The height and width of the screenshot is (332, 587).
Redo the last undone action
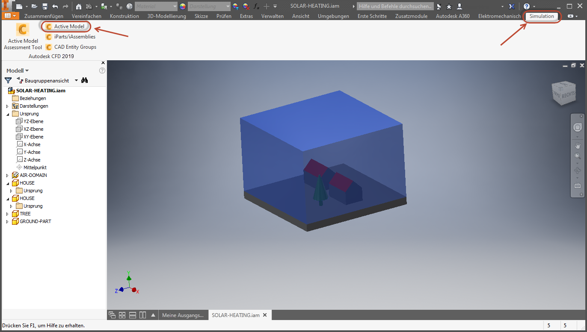click(65, 6)
